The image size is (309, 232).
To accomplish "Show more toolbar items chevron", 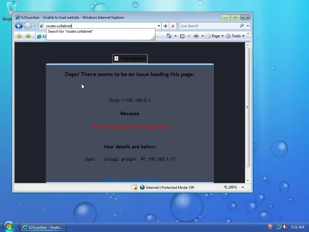I will pos(248,34).
